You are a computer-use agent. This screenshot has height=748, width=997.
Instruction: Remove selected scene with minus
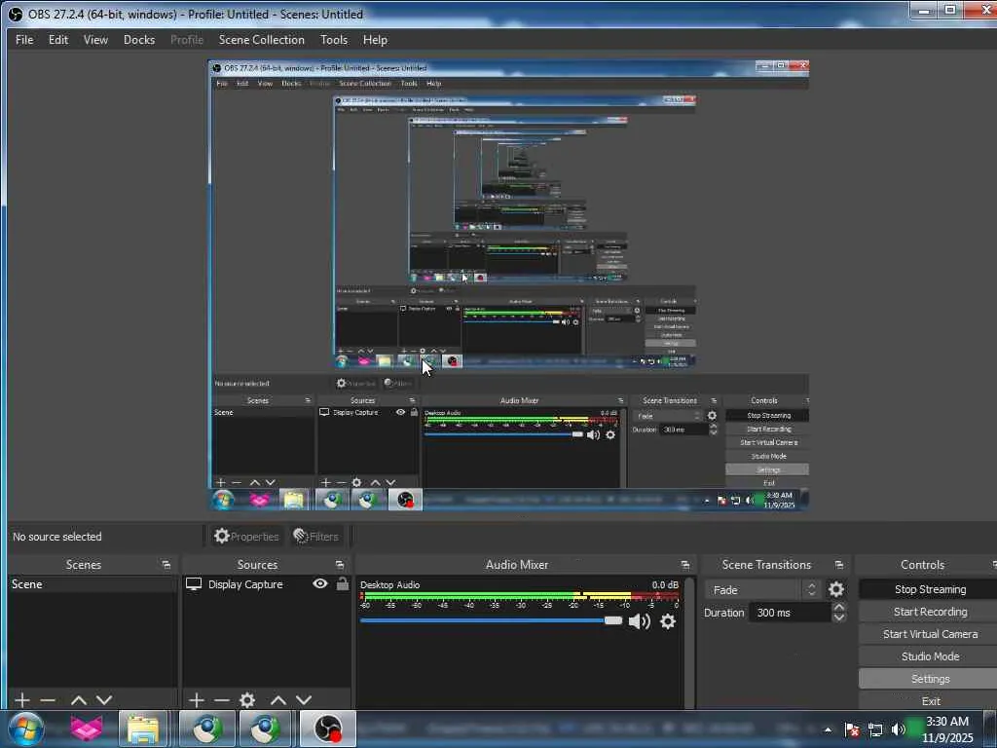pos(48,700)
